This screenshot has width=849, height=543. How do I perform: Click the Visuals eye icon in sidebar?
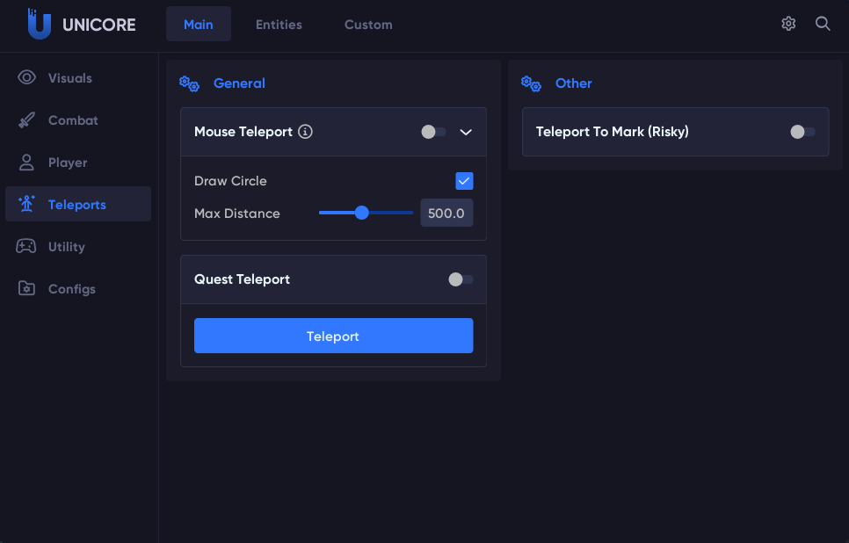point(26,78)
